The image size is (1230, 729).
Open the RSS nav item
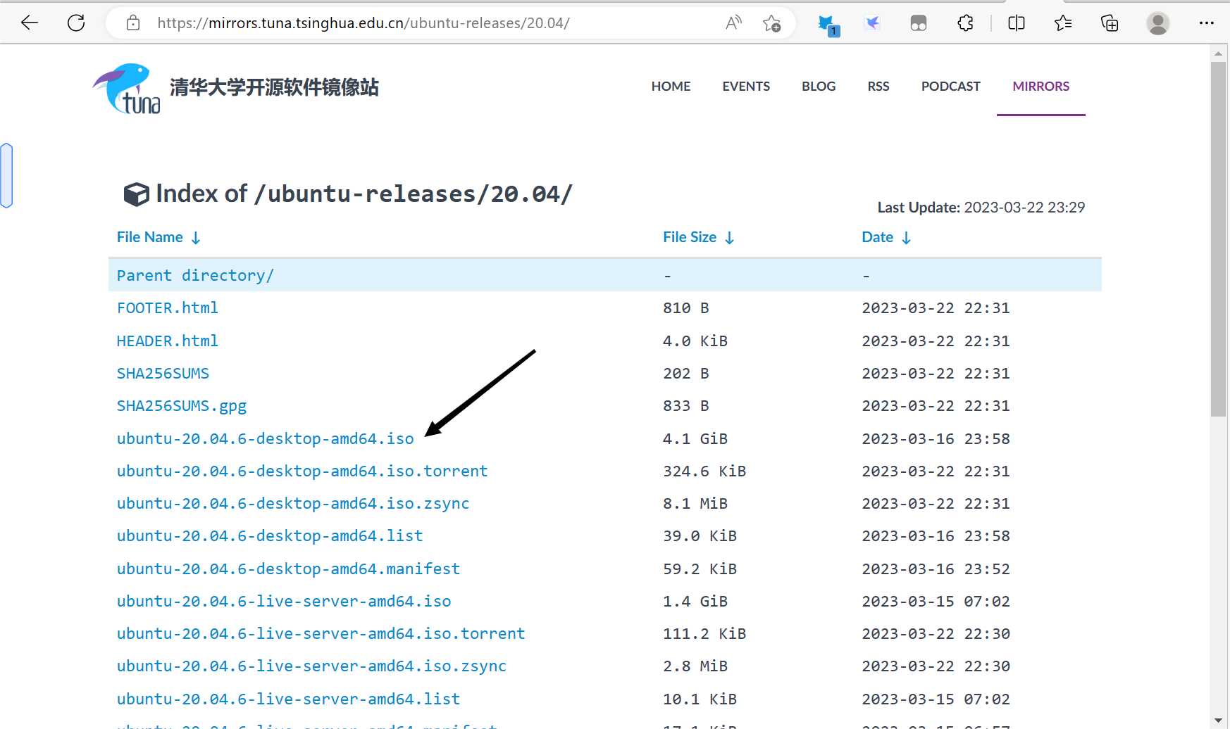click(878, 86)
